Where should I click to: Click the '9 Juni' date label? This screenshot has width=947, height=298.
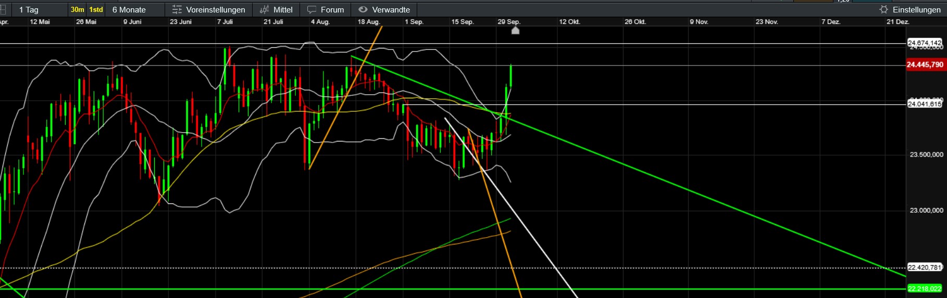pos(132,22)
